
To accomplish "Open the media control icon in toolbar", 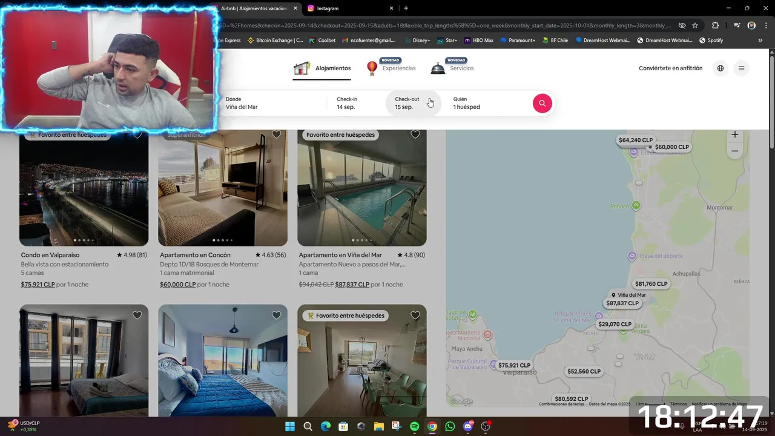I will (737, 25).
